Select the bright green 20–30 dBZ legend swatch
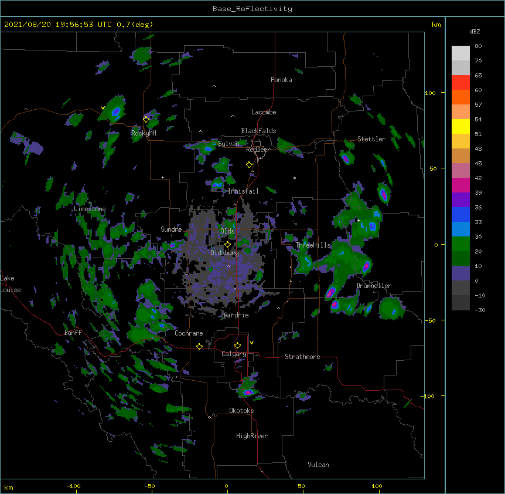The height and width of the screenshot is (494, 505). (x=460, y=244)
